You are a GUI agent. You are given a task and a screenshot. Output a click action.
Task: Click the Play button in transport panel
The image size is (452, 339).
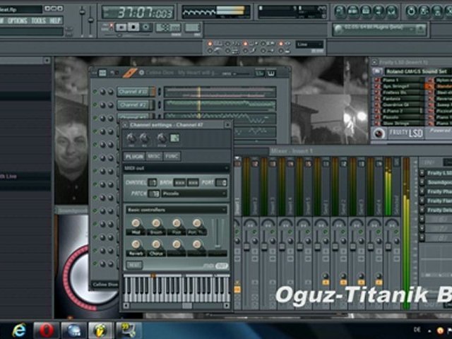click(121, 27)
